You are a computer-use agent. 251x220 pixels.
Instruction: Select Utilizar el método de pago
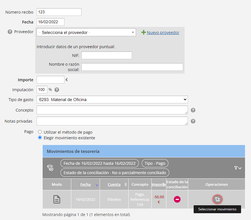point(40,132)
